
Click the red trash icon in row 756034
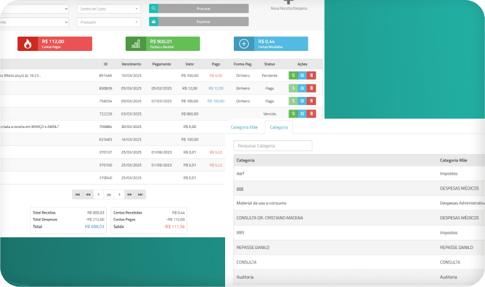click(x=311, y=101)
